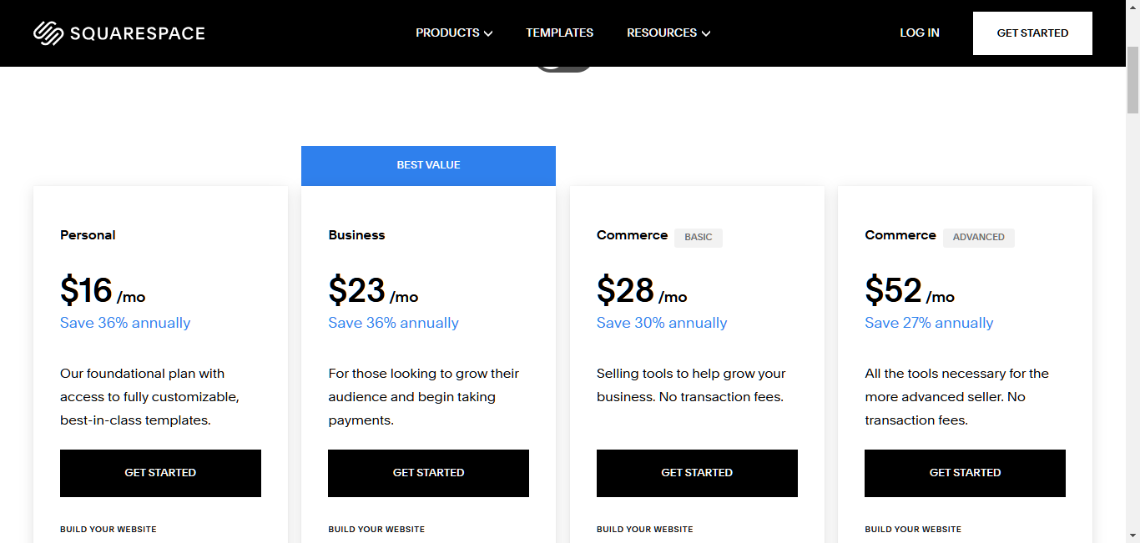Click the Squarespace wordmark text
The width and height of the screenshot is (1140, 543).
pos(138,33)
